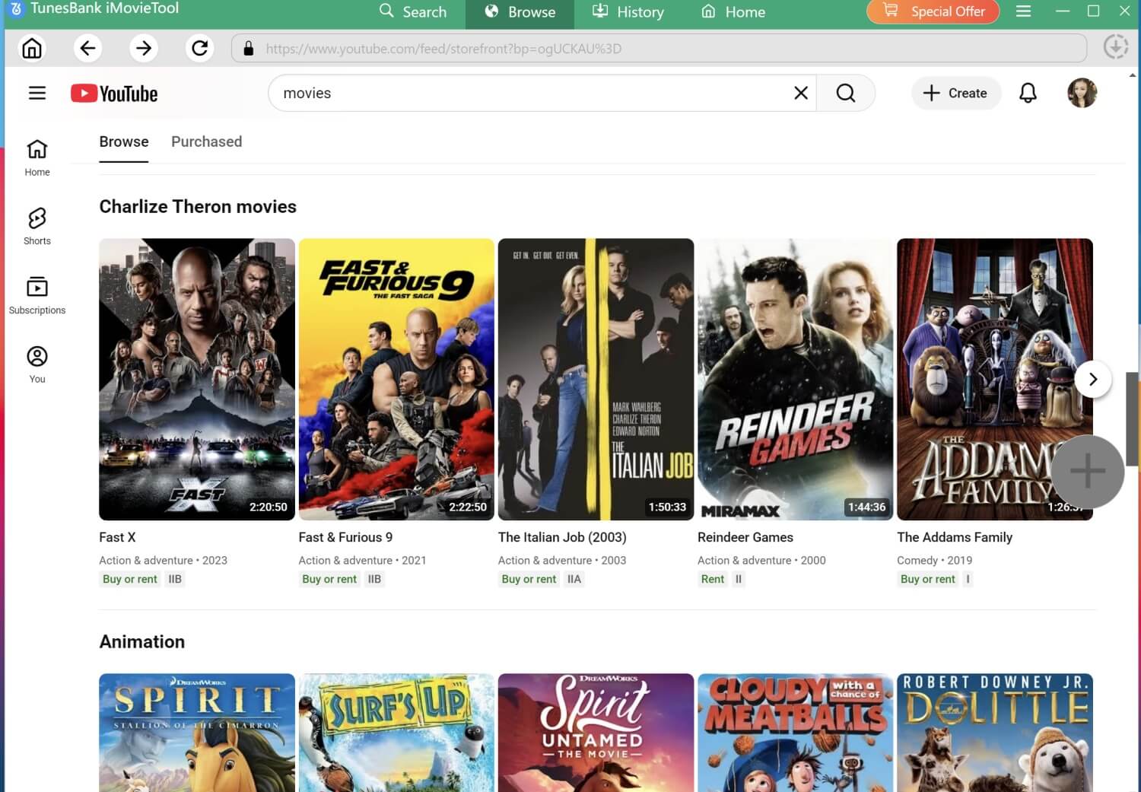This screenshot has height=792, width=1141.
Task: Reload the page with refresh icon
Action: click(199, 49)
